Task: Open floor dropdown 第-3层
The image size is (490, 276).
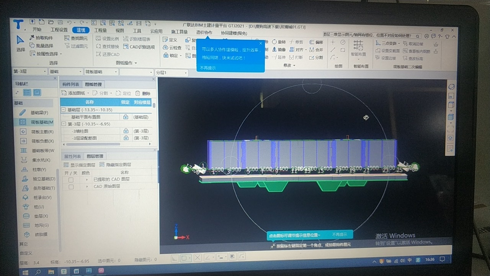Action: click(30, 72)
